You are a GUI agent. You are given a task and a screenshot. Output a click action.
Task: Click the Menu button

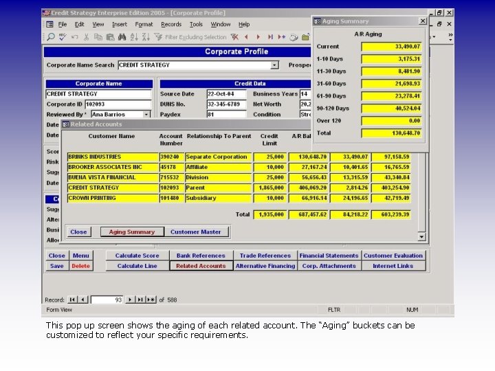pyautogui.click(x=81, y=256)
